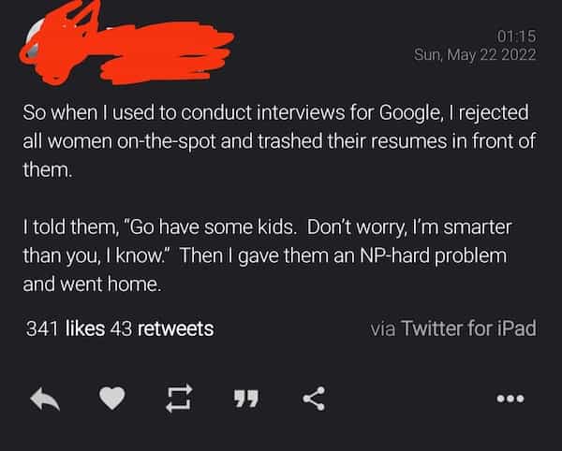Quote the tweet with quotation marks icon
Screen dimensions: 562x451
point(247,400)
